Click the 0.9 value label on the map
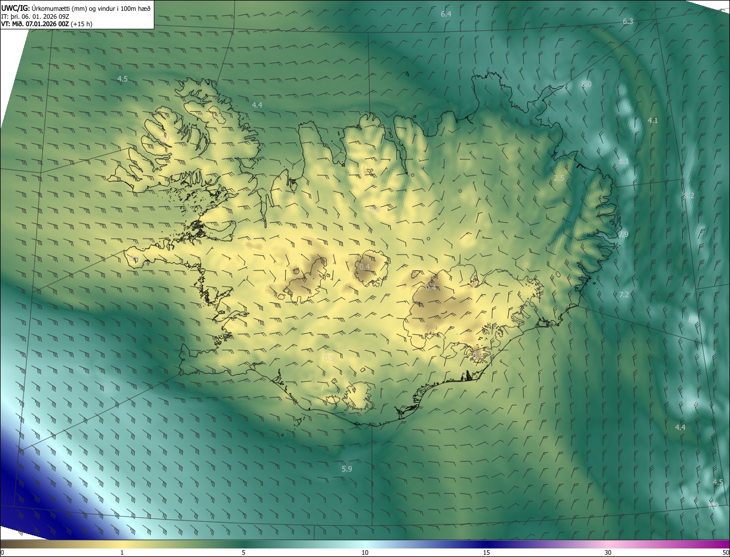This screenshot has width=730, height=557. point(329,358)
